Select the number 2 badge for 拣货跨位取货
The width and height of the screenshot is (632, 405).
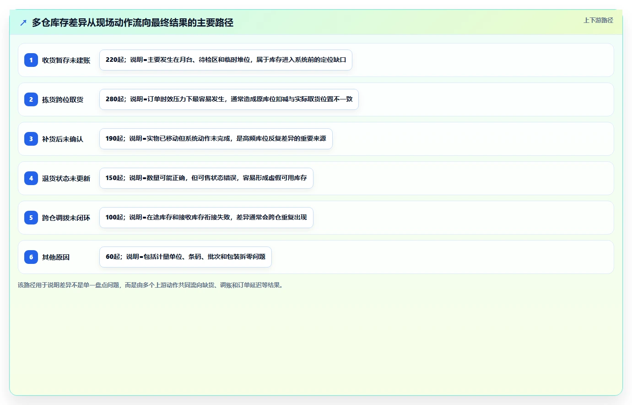click(31, 99)
